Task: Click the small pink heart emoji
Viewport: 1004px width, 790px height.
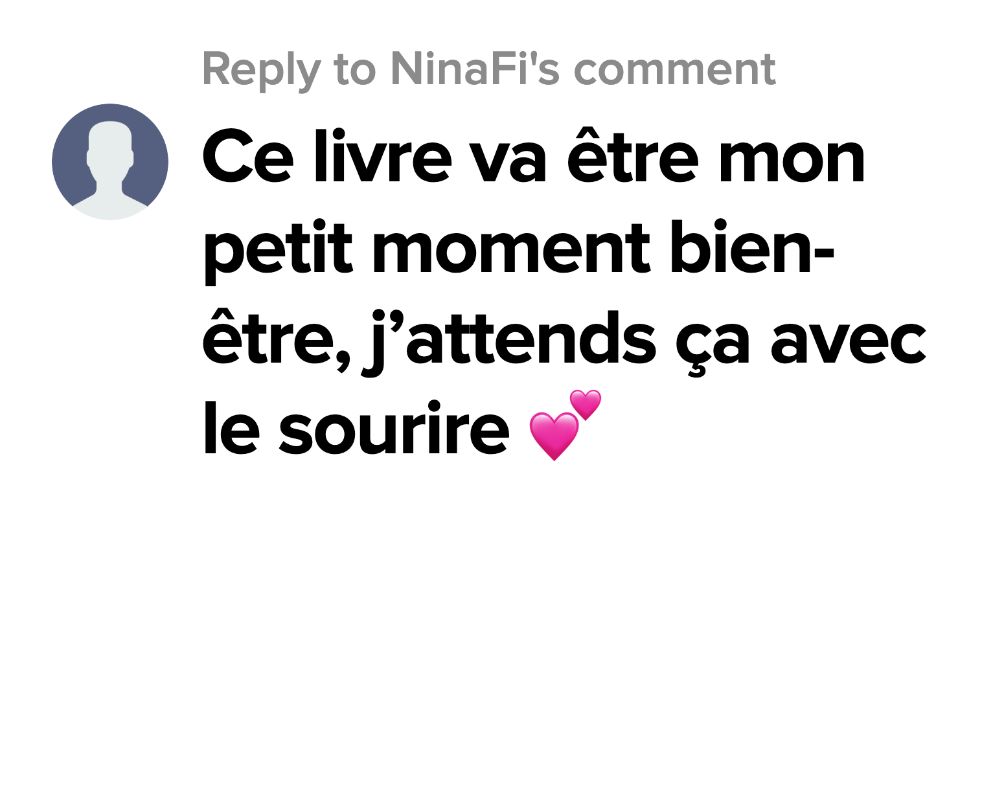Action: click(586, 405)
